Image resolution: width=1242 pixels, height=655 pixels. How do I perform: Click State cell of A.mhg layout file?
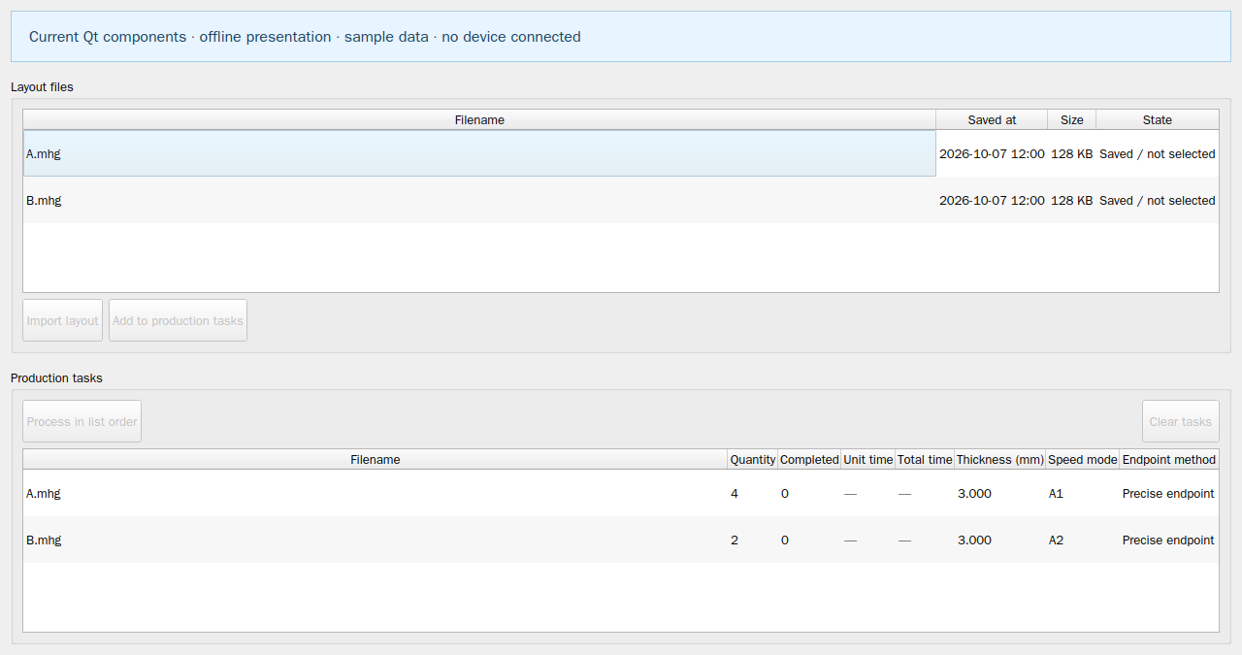[1157, 153]
